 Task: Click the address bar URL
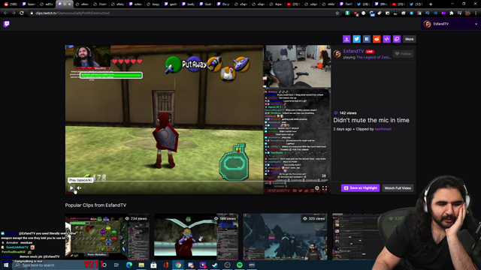pyautogui.click(x=72, y=13)
